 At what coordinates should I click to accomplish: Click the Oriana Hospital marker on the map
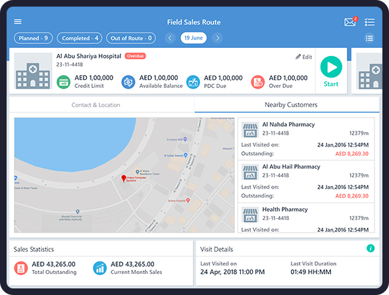188,200
